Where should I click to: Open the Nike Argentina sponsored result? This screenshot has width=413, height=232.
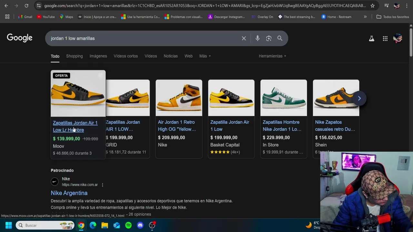69,193
